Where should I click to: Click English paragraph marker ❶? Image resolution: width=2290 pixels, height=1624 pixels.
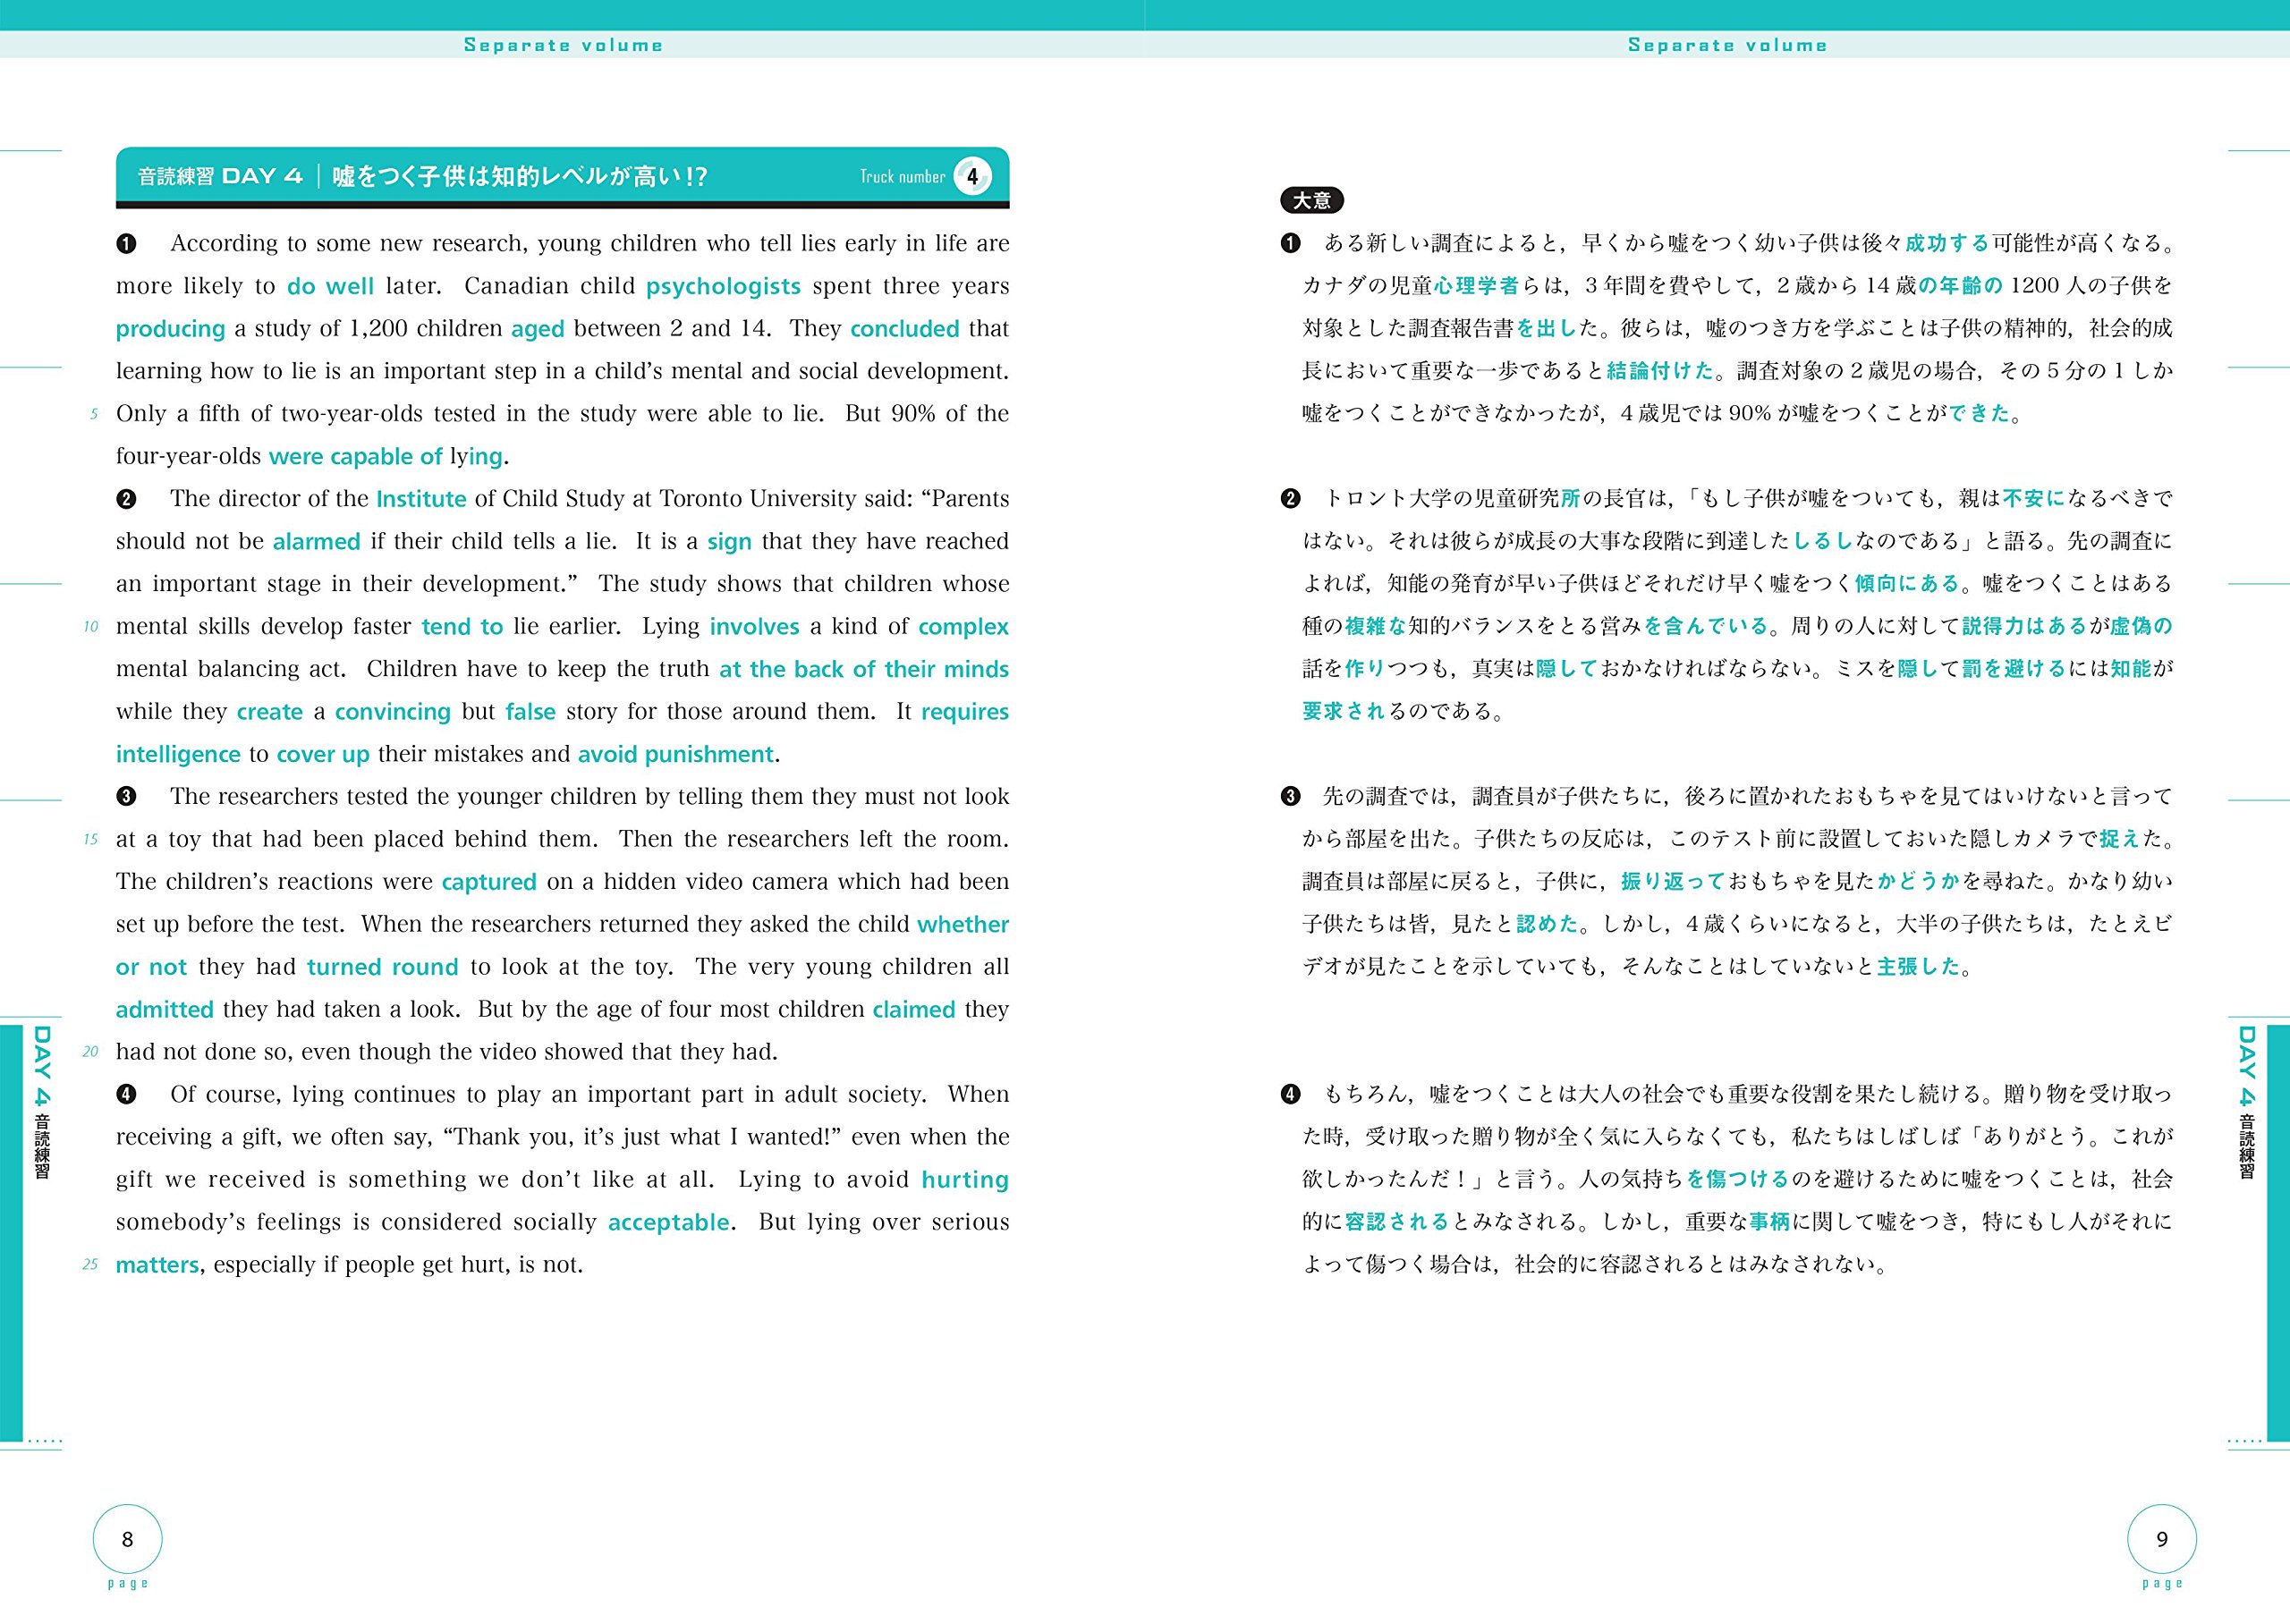point(126,244)
